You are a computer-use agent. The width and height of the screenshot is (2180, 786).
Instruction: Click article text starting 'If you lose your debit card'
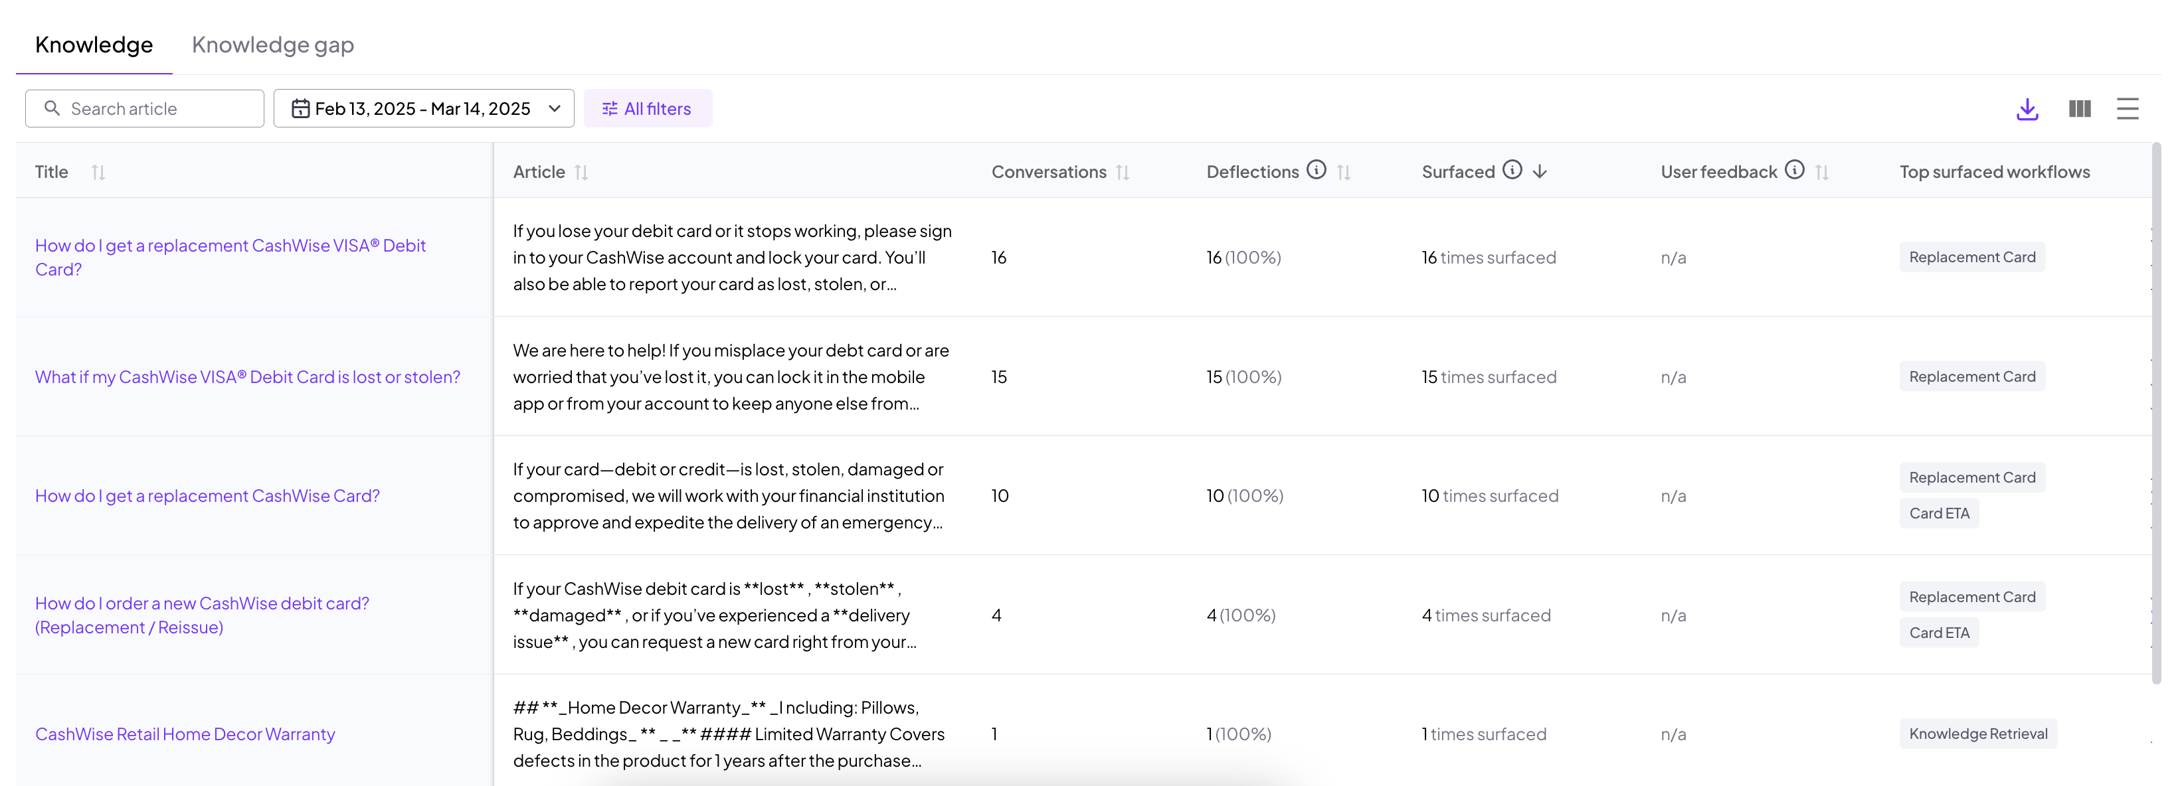tap(732, 257)
